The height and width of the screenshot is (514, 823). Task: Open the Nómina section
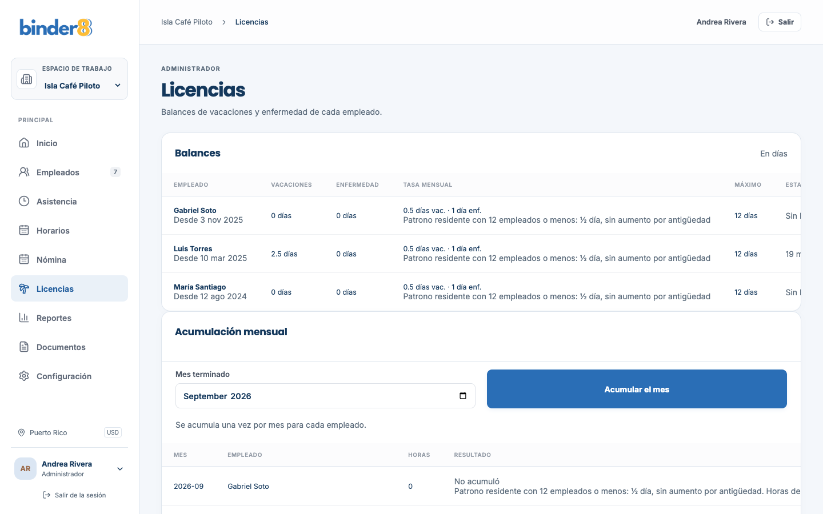tap(69, 259)
